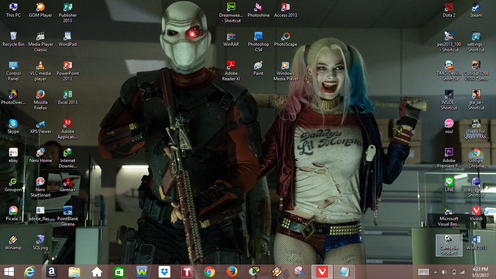Screen dimensions: 496x279
Task: Launch Windows Media Player icon
Action: (x=286, y=71)
